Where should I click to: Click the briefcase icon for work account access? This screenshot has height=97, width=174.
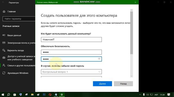coord(4,58)
